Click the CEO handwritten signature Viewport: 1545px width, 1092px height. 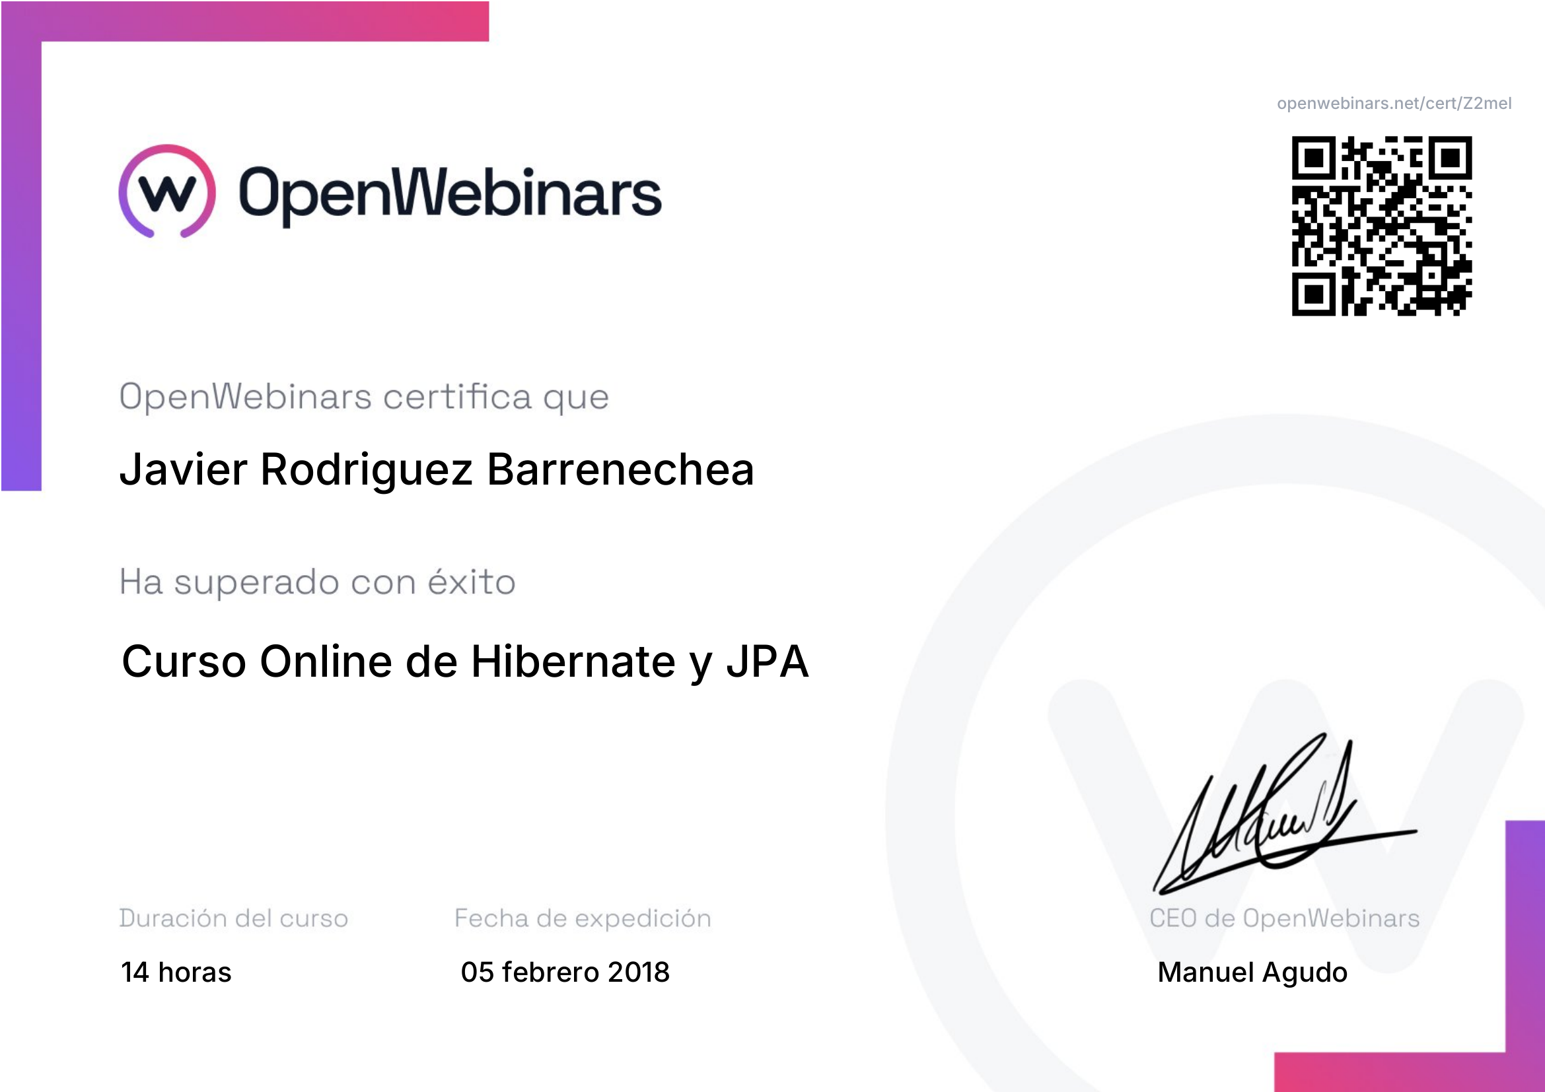click(1284, 814)
